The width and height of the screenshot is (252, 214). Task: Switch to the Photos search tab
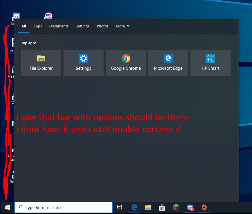[x=102, y=26]
